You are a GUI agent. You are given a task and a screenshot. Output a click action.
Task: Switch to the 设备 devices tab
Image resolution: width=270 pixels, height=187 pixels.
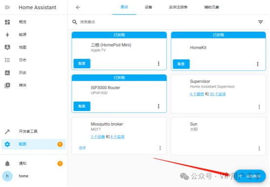148,7
